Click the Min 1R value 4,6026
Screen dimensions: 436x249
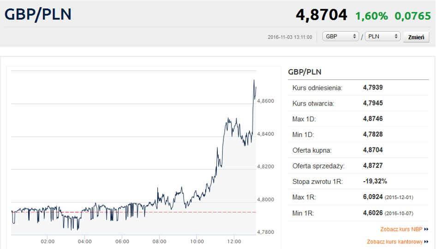click(x=373, y=213)
